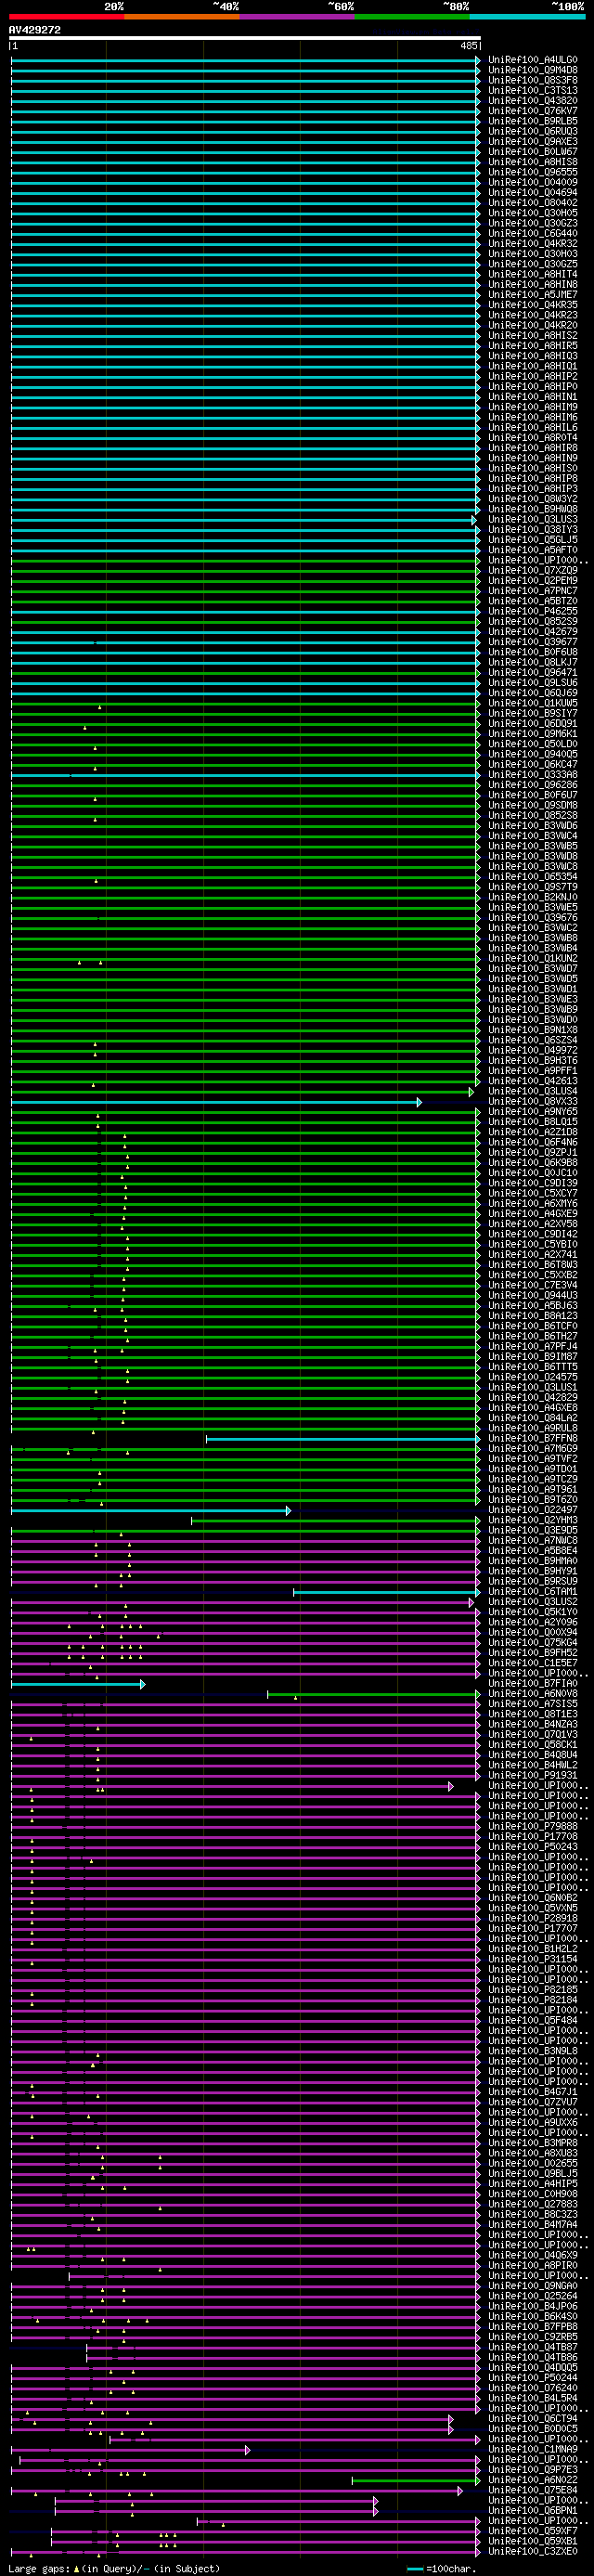This screenshot has width=594, height=2576.
Task: Open hit UniRef100_A4ULG0
Action: (x=533, y=60)
